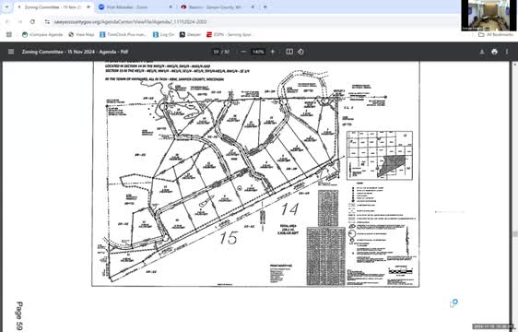Go forward to next page
518x332 pixels.
click(x=20, y=22)
